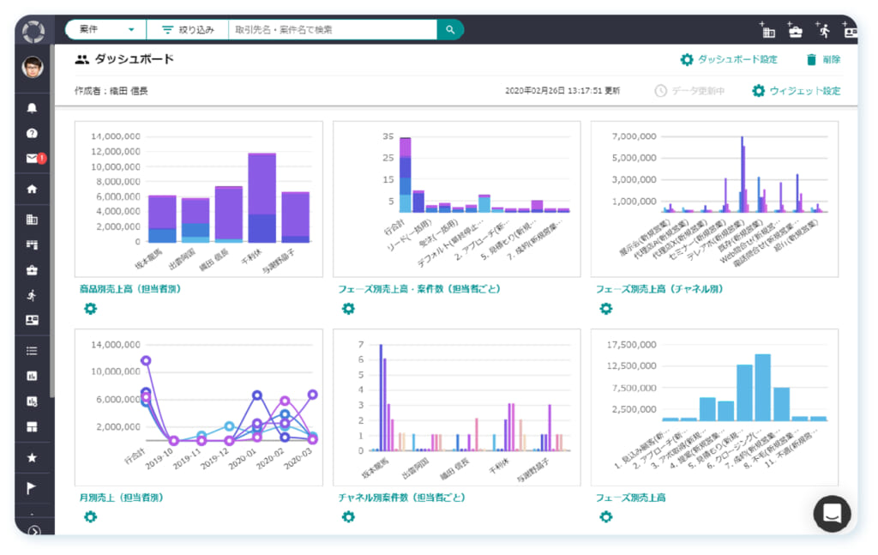Click the 月別売上（担当者別） chart title link

(x=121, y=497)
